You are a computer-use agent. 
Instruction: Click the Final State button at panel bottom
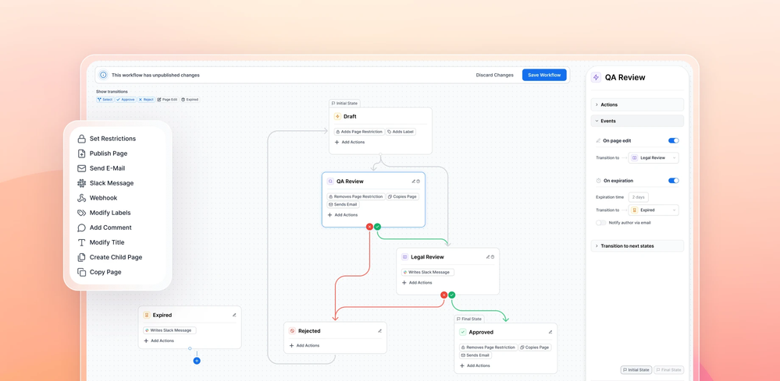669,370
